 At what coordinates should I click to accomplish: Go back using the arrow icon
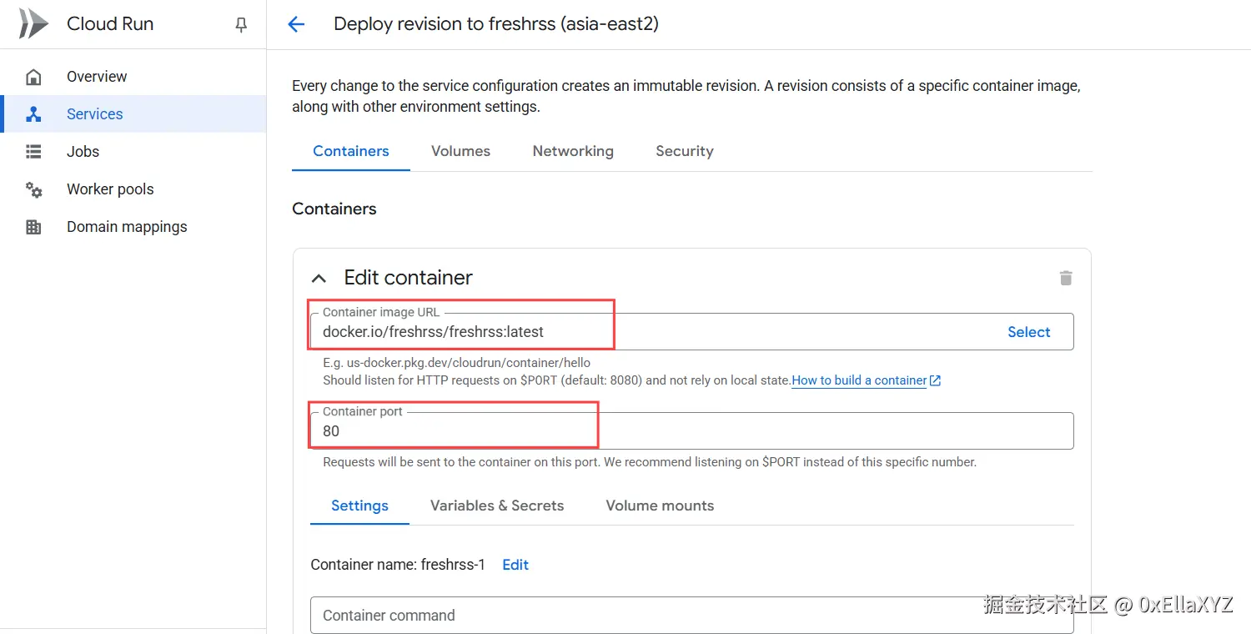point(296,24)
